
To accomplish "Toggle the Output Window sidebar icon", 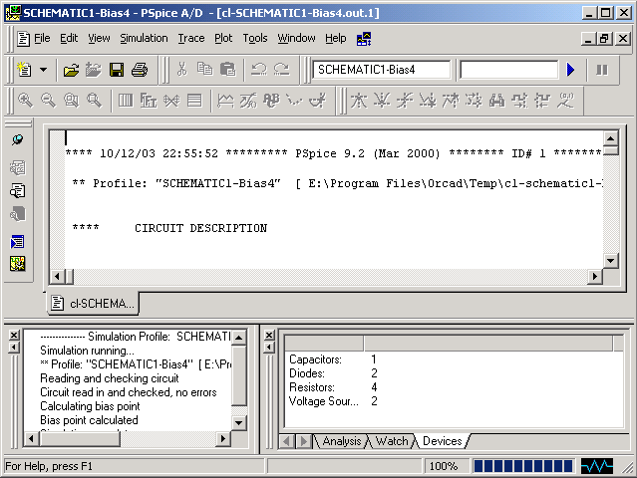I will (x=18, y=242).
